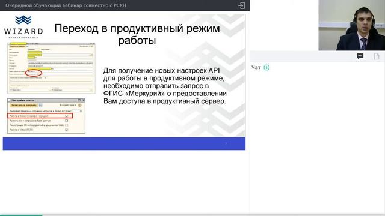The width and height of the screenshot is (385, 216).
Task: Click the blue footer bar of the slide
Action: (124, 143)
